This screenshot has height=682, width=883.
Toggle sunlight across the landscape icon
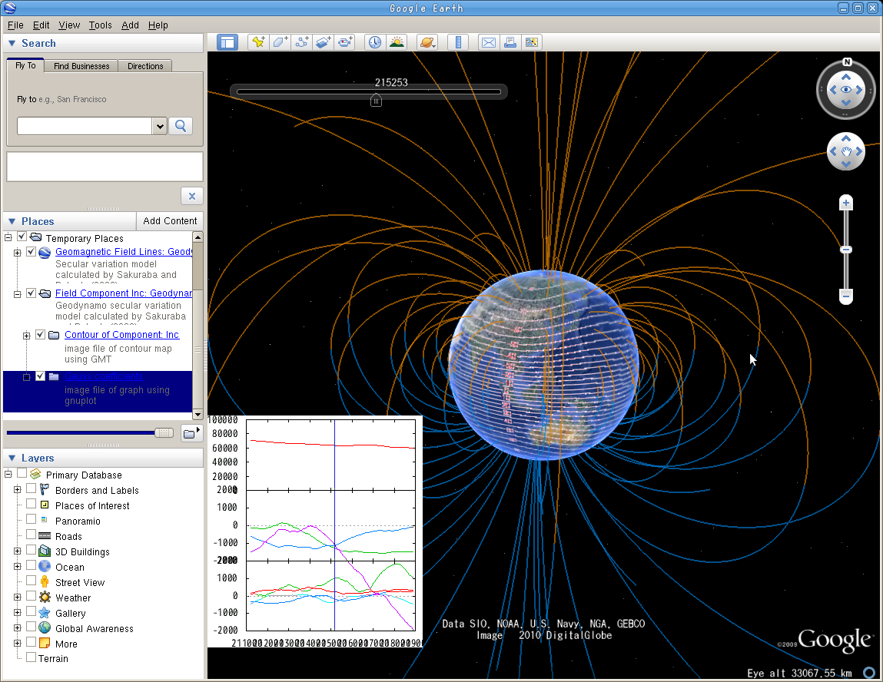pos(397,42)
